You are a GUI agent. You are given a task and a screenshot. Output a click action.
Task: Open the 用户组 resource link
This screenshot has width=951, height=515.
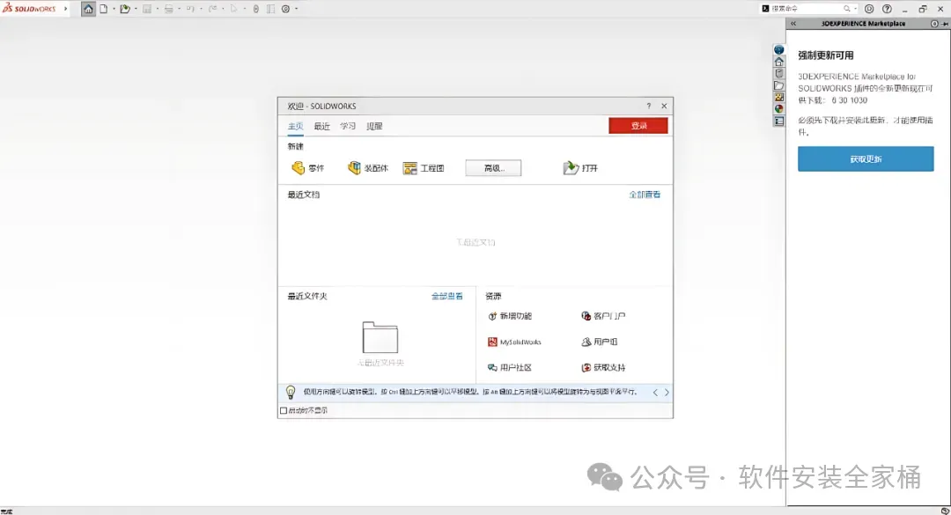coord(600,342)
